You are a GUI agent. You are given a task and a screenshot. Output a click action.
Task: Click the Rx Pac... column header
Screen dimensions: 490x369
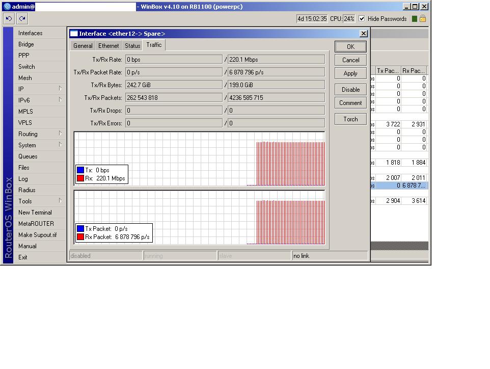point(414,71)
